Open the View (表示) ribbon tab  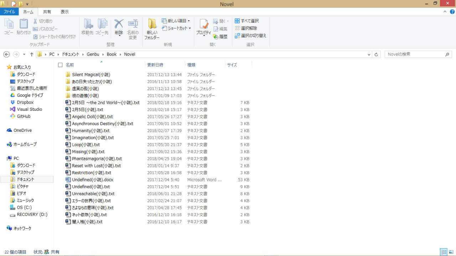pos(64,12)
